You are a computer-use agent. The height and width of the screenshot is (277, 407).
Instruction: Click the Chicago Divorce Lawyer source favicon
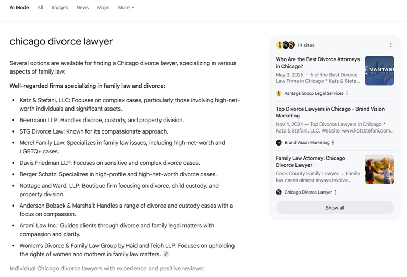pos(279,192)
